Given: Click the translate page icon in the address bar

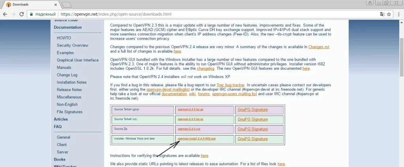Looking at the screenshot, I should (x=382, y=14).
